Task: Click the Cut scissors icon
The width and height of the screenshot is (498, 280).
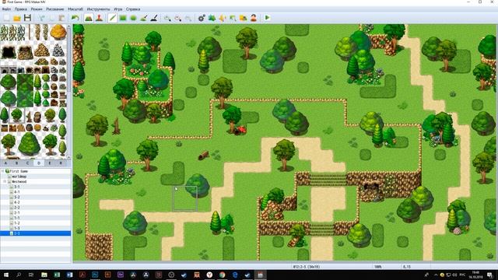Action: (x=41, y=18)
